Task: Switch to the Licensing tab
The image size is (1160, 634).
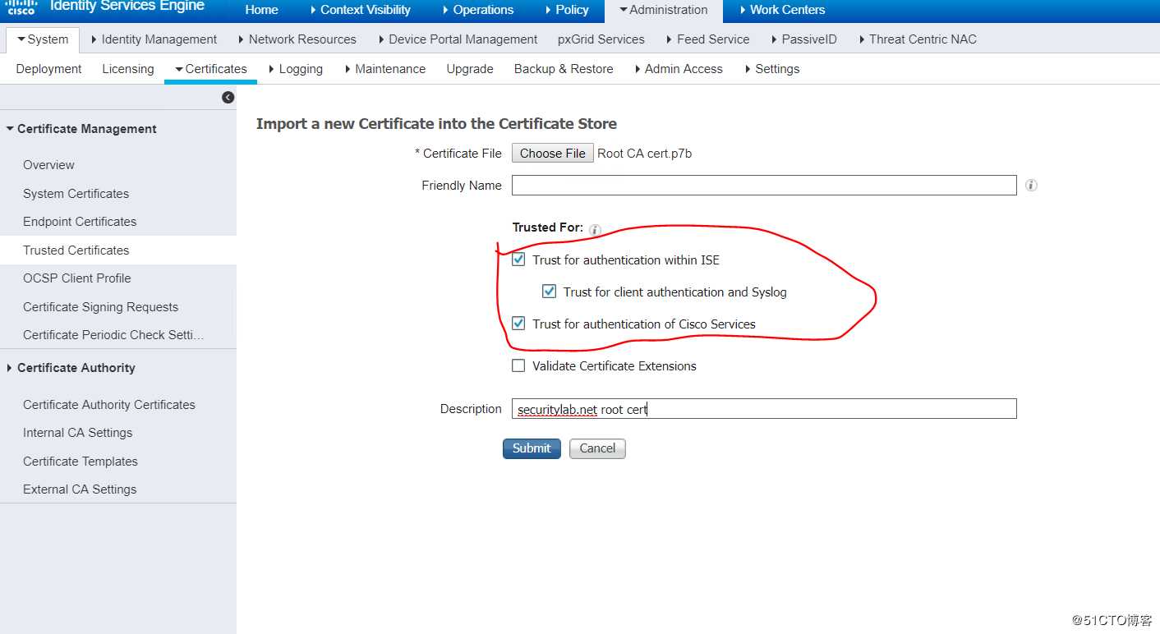Action: click(x=128, y=69)
